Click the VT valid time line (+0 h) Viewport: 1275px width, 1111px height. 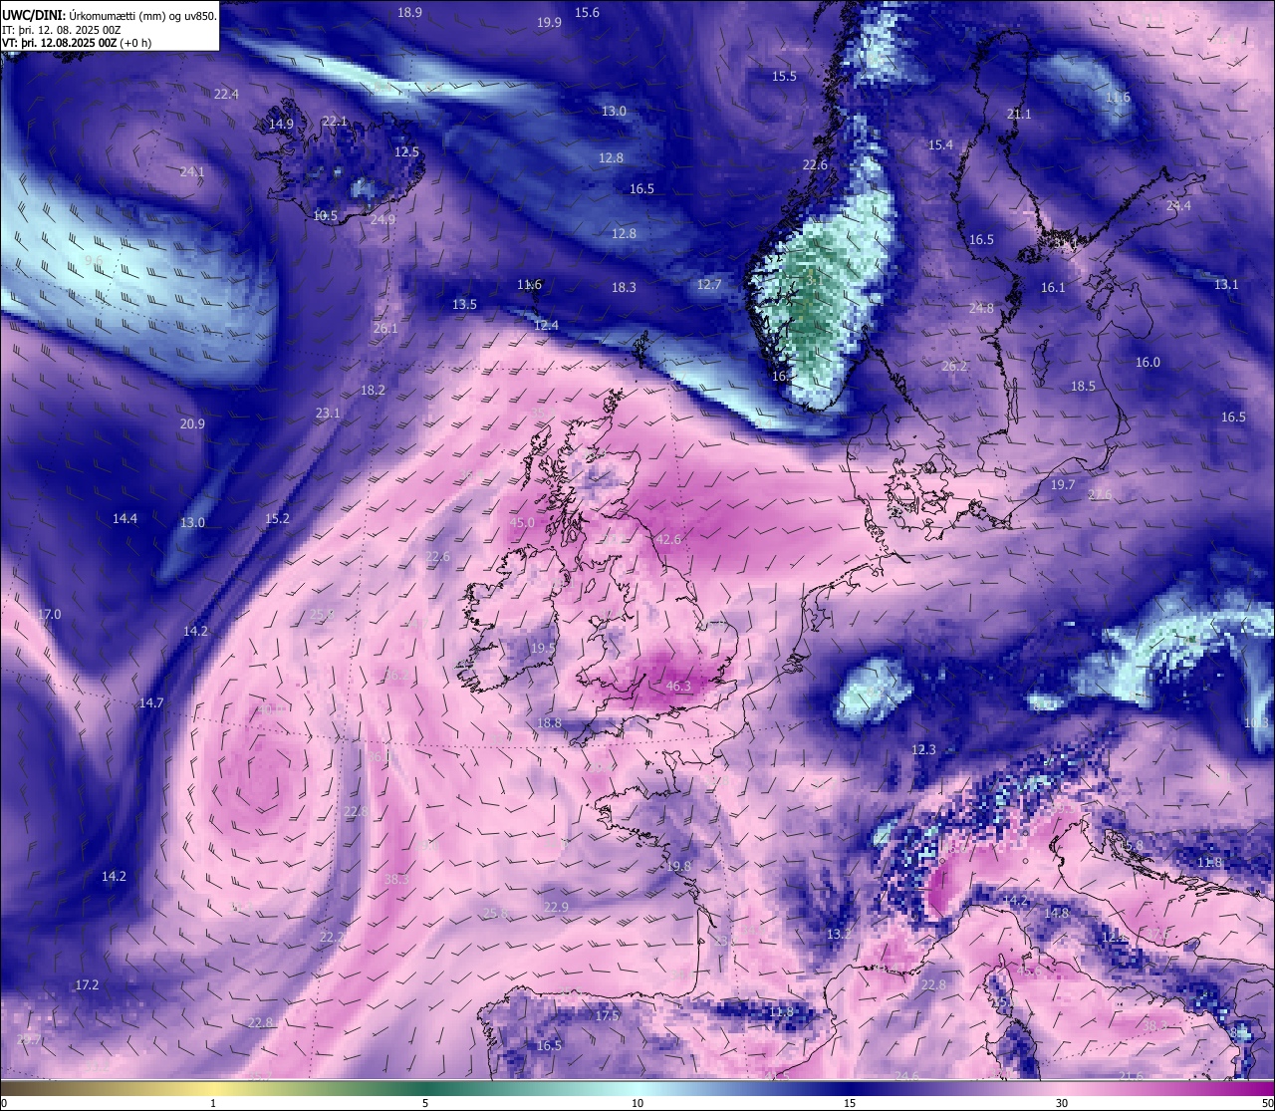coord(77,43)
